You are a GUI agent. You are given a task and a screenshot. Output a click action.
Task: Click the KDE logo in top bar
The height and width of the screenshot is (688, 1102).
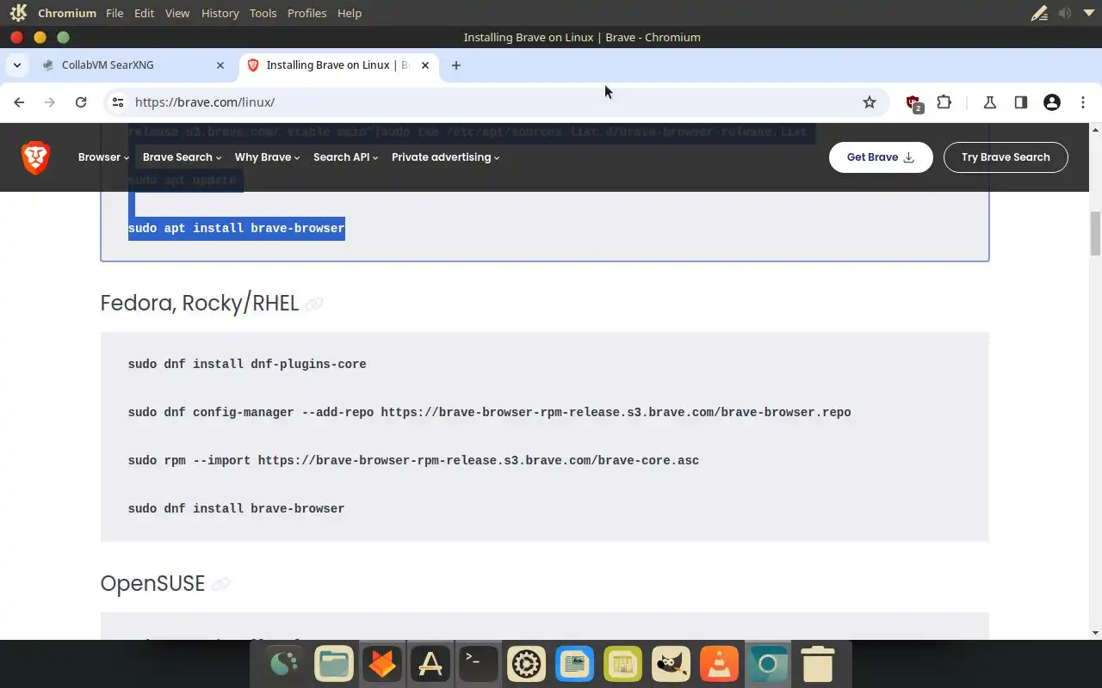[x=18, y=13]
